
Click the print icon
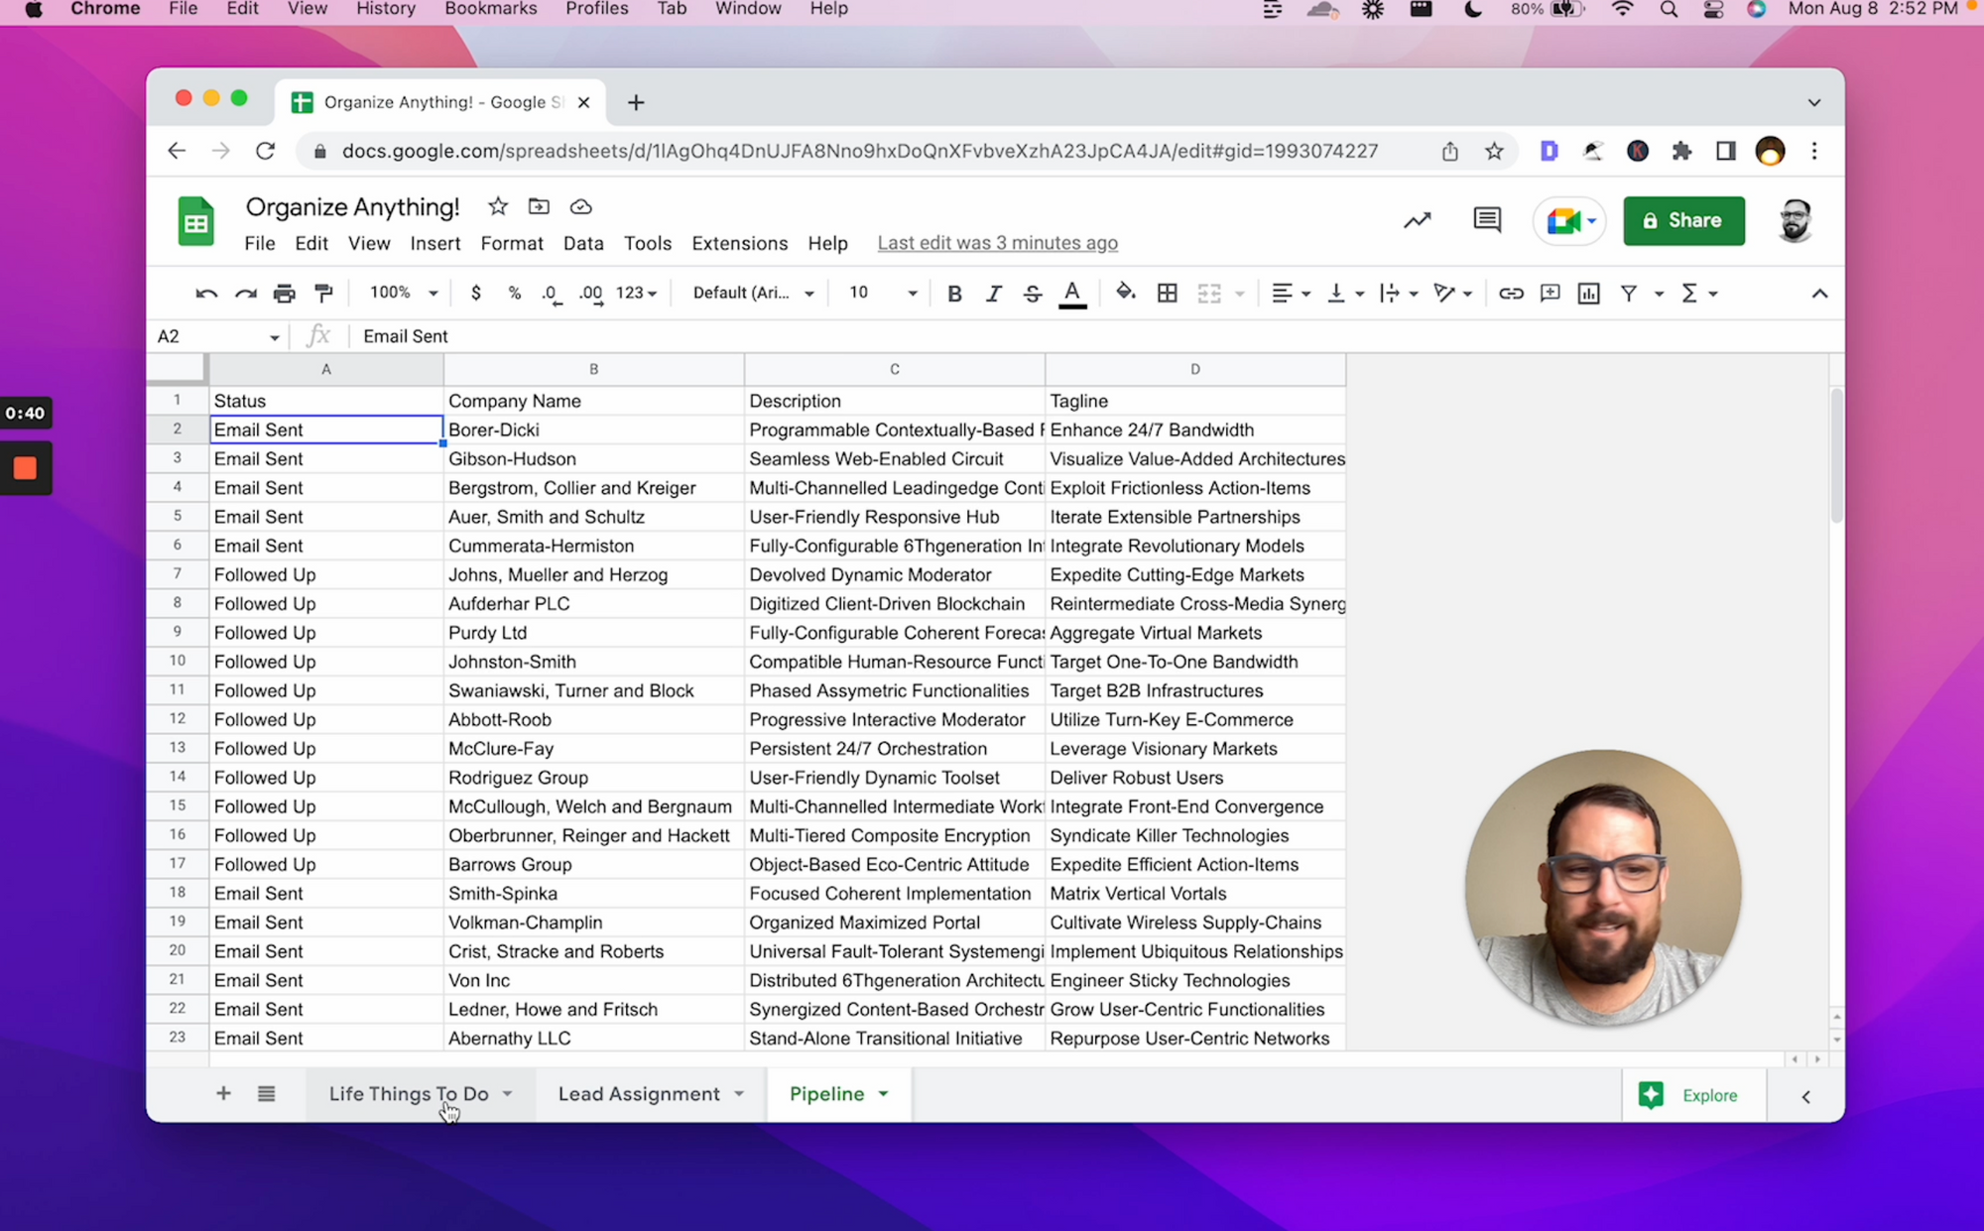(x=285, y=293)
